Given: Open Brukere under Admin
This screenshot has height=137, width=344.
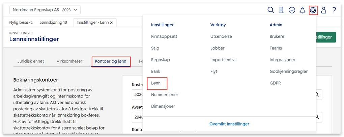Looking at the screenshot, I should [x=277, y=36].
